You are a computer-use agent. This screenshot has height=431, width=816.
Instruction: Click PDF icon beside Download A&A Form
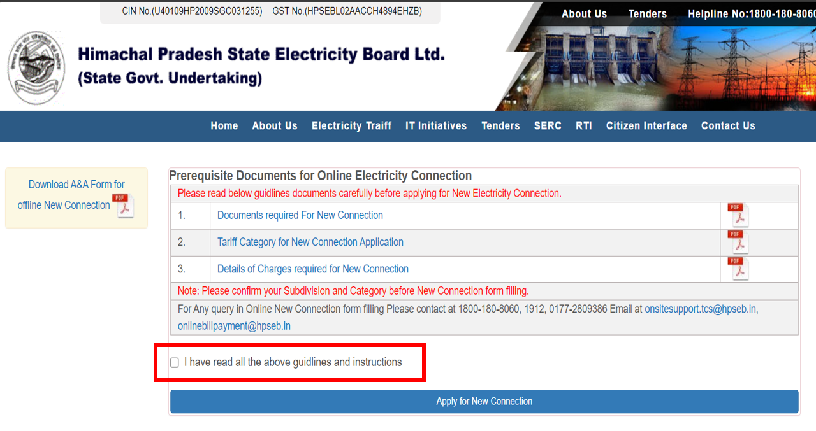tap(124, 206)
